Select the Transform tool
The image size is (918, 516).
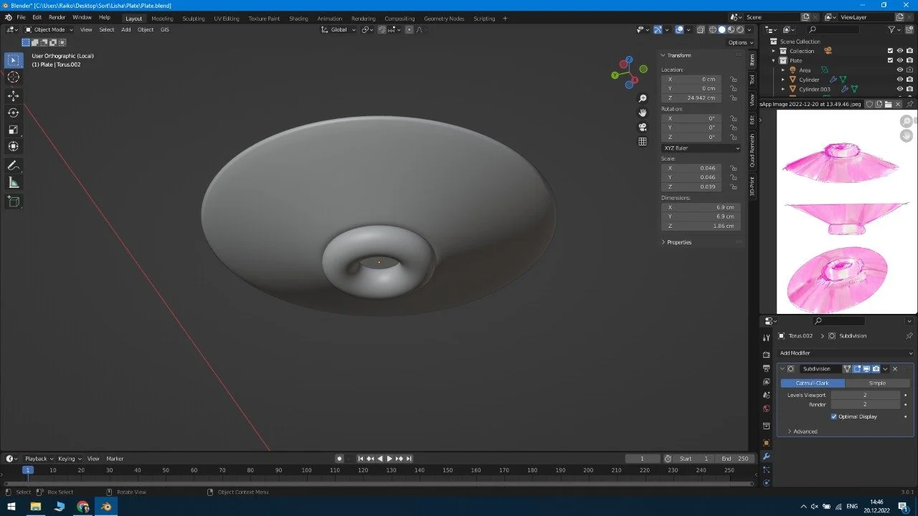coord(14,147)
